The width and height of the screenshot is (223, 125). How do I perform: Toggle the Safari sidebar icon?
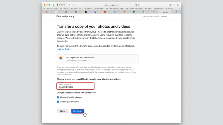(54, 5)
